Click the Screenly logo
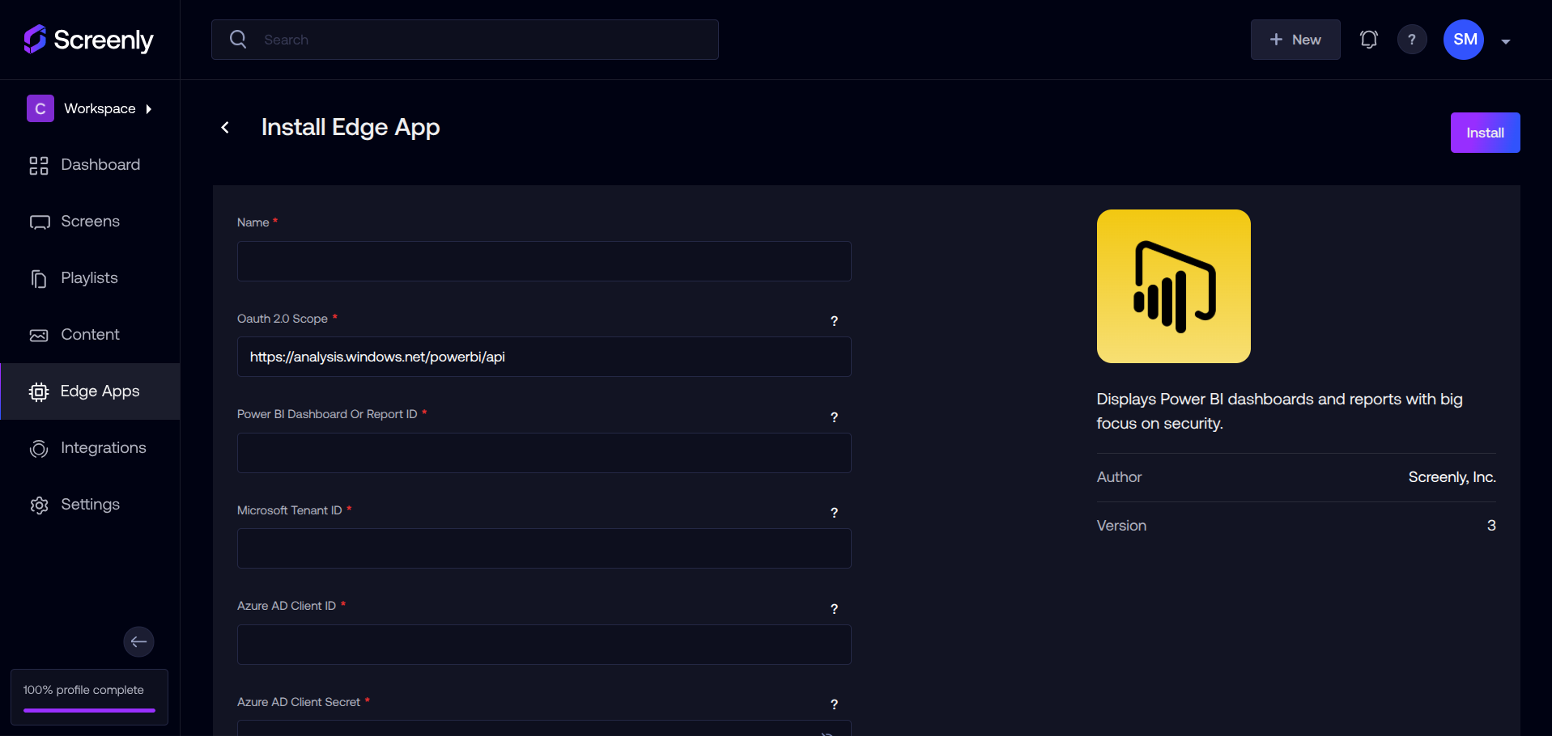This screenshot has height=736, width=1552. pos(89,40)
